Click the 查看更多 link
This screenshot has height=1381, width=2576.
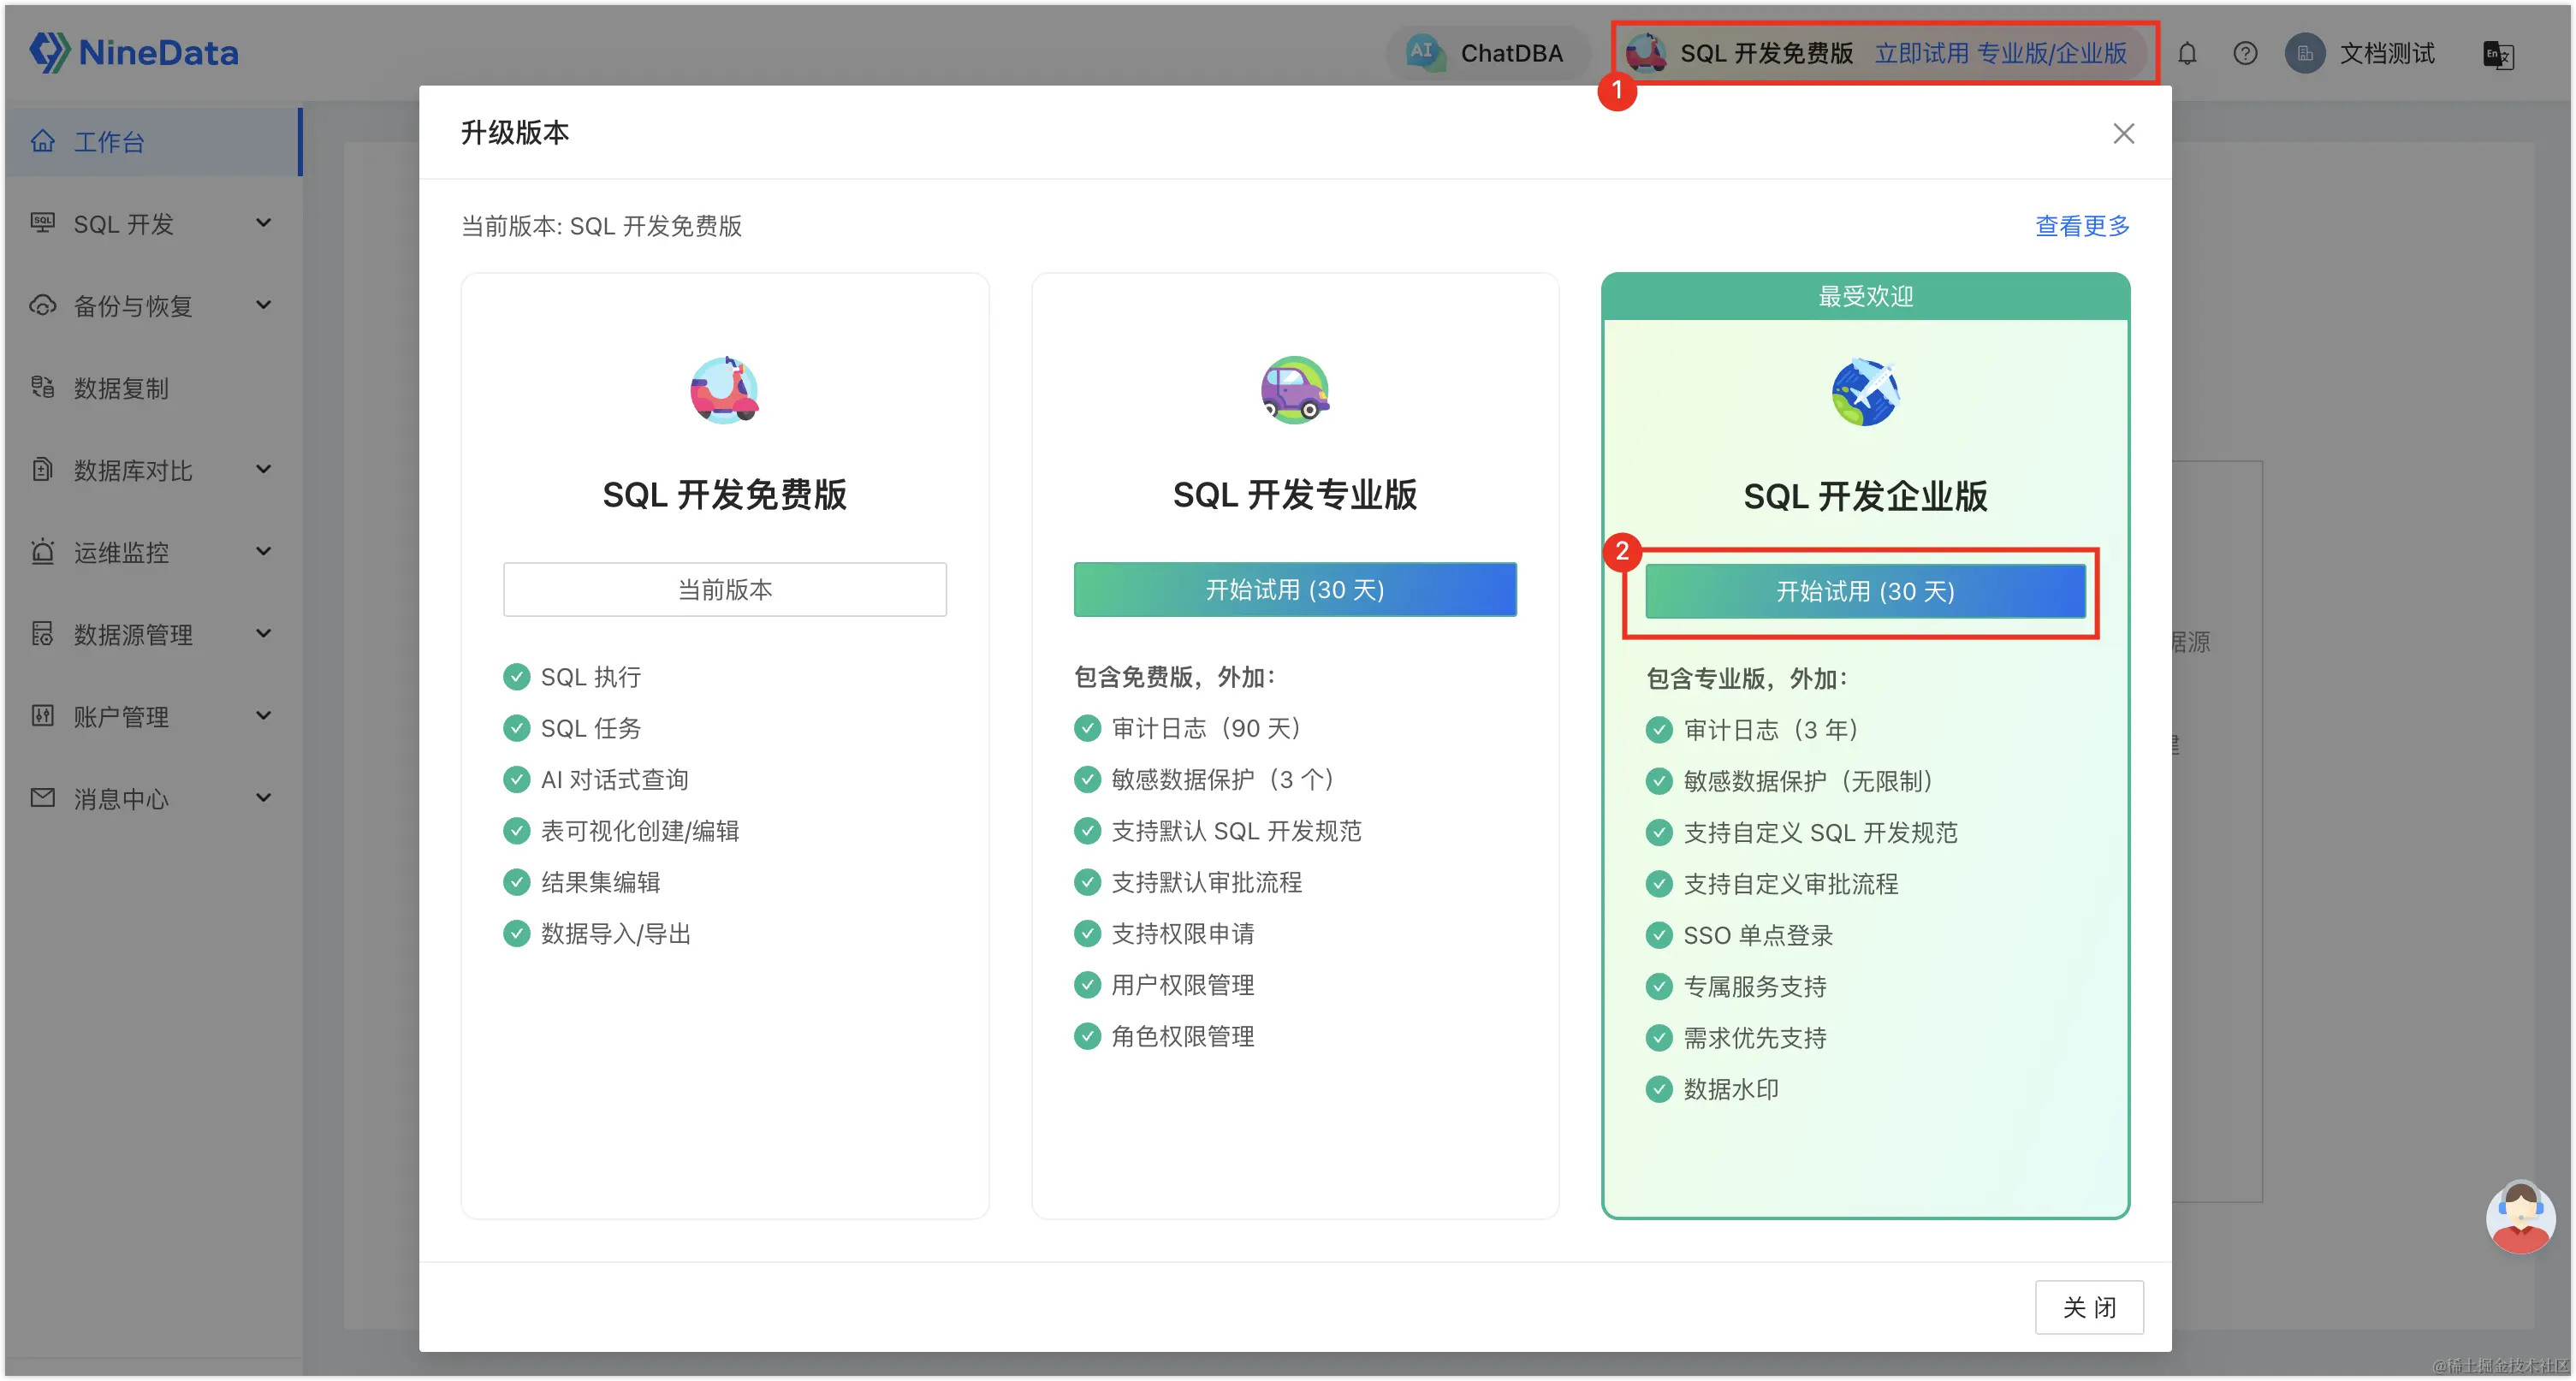(x=2082, y=226)
